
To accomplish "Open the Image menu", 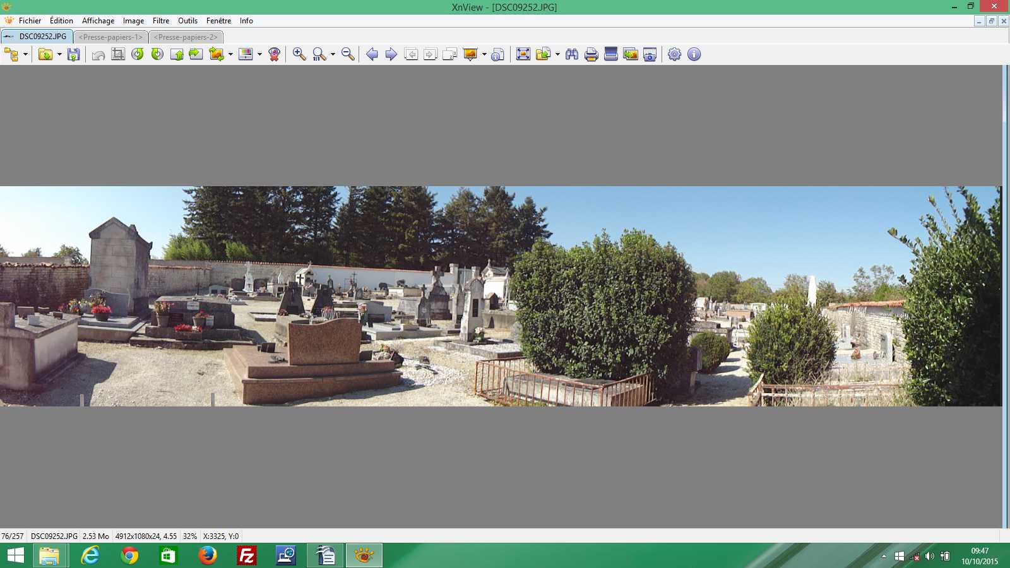I will pyautogui.click(x=133, y=21).
